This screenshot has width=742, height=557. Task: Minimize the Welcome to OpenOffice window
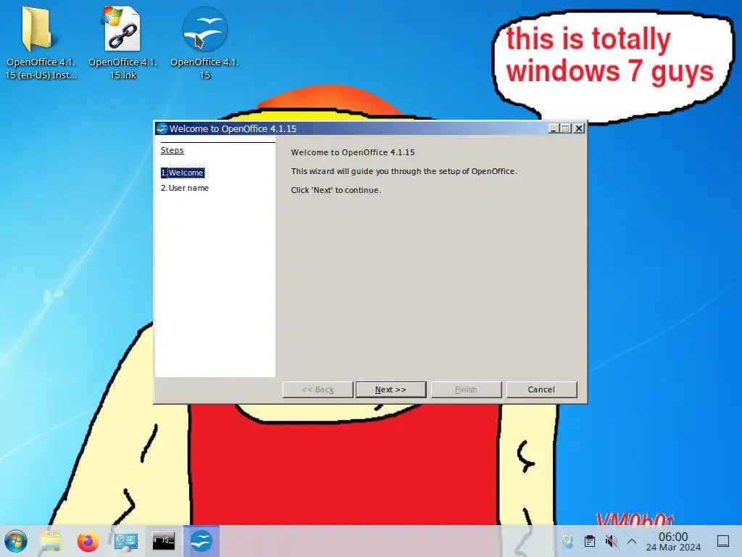click(x=554, y=128)
